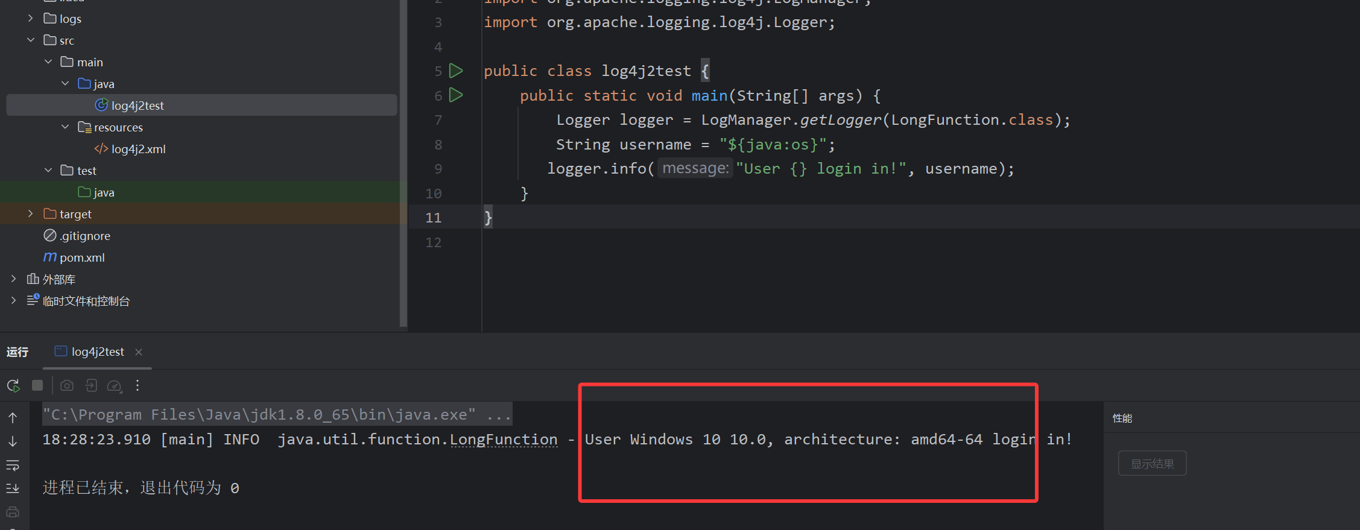The image size is (1360, 530).
Task: Toggle scroll to end of console output
Action: (13, 488)
